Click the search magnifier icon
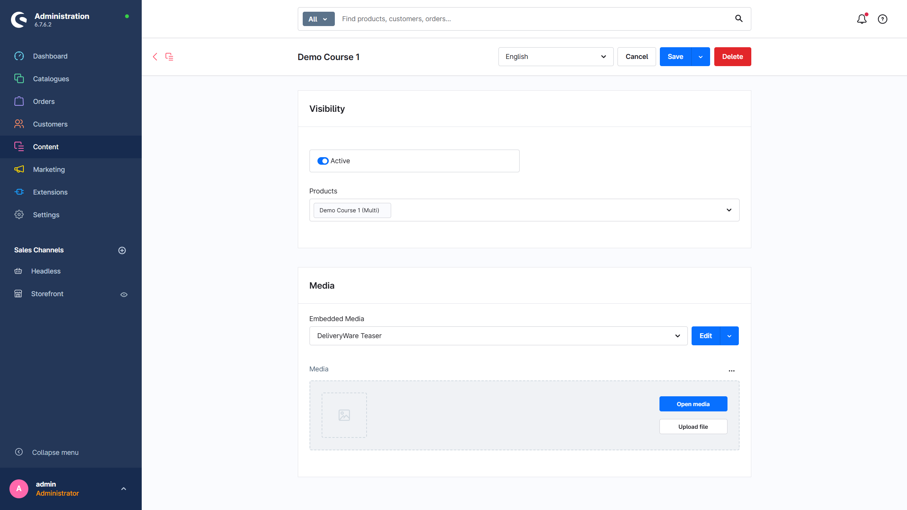 (x=738, y=19)
